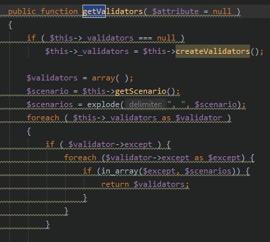The image size is (270, 242).
Task: Click 'foreach' on the $this->_validators line
Action: coord(43,118)
